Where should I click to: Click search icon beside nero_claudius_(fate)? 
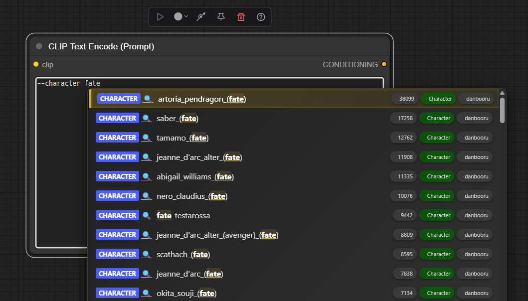coord(147,196)
